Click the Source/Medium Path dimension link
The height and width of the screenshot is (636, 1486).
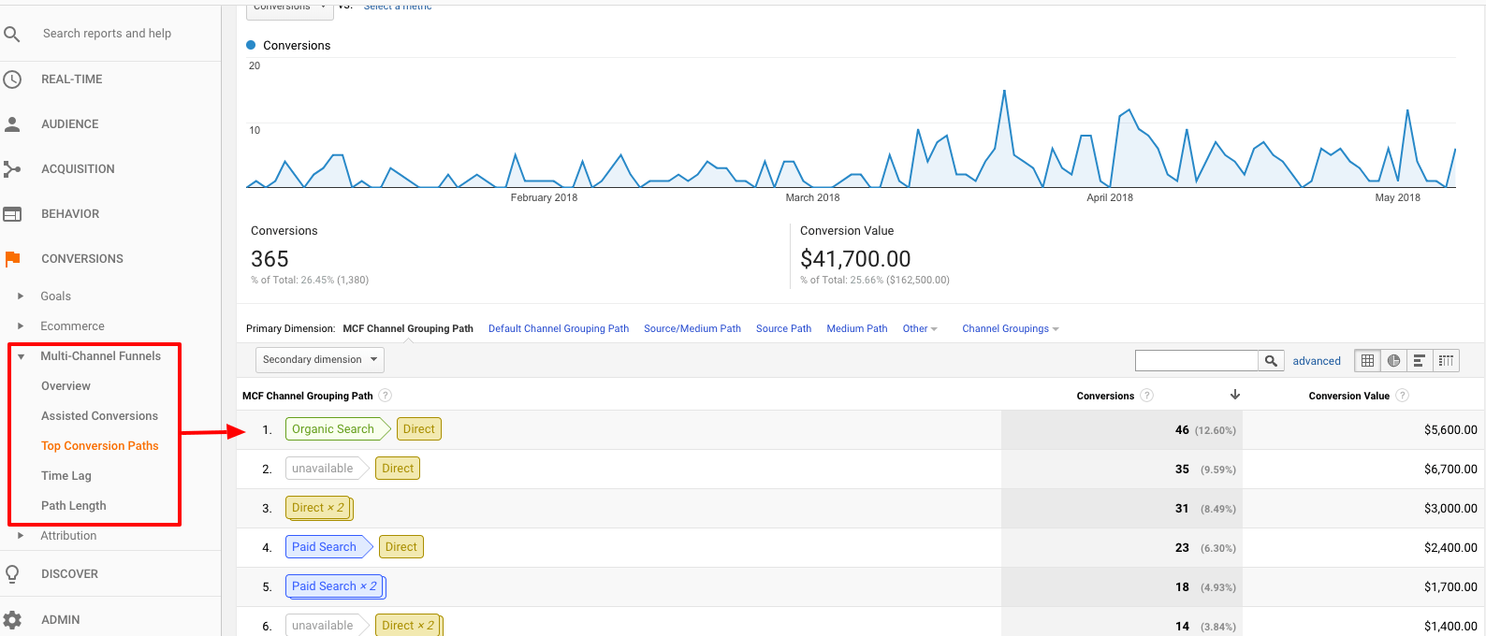[692, 329]
